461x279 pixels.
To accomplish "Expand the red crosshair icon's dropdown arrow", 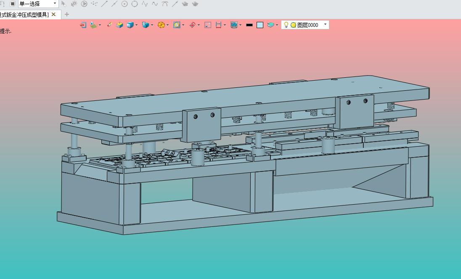I will (199, 25).
